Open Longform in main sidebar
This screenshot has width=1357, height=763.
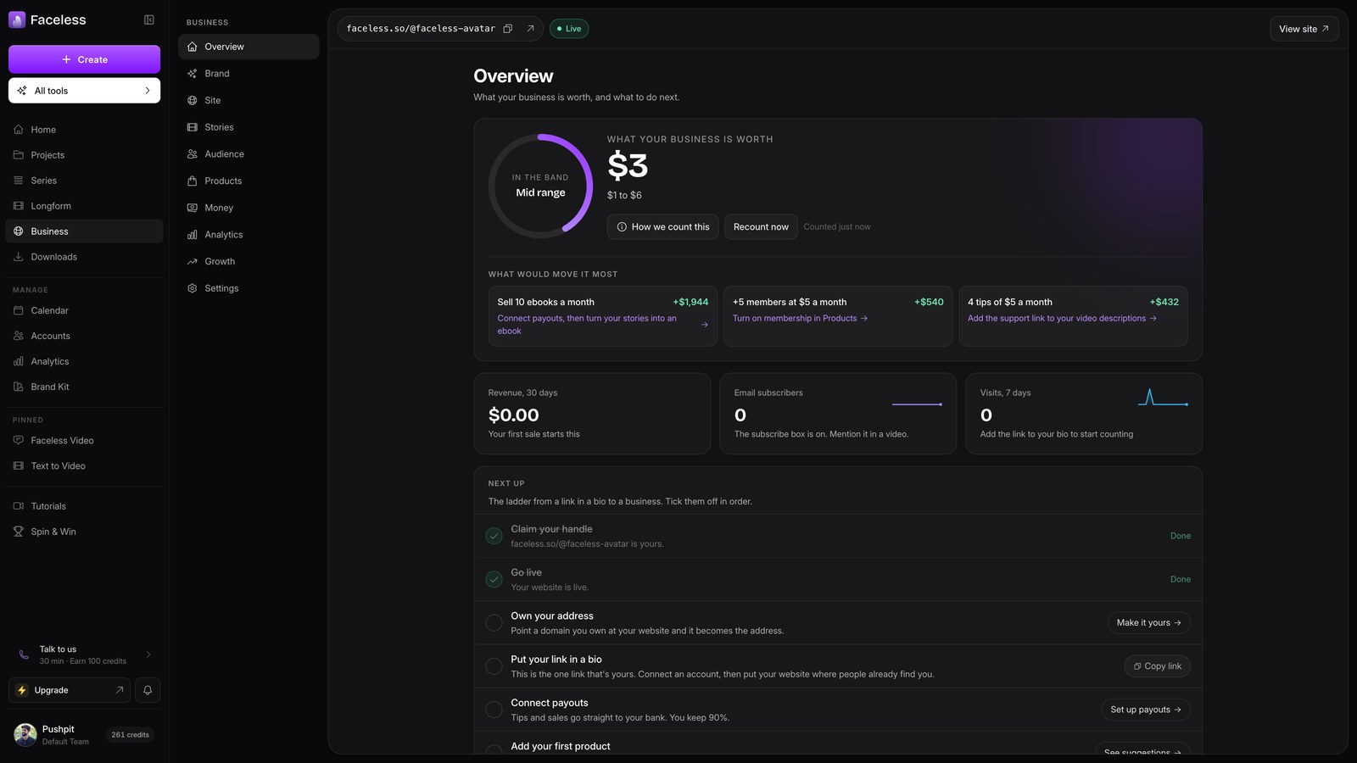pos(84,206)
